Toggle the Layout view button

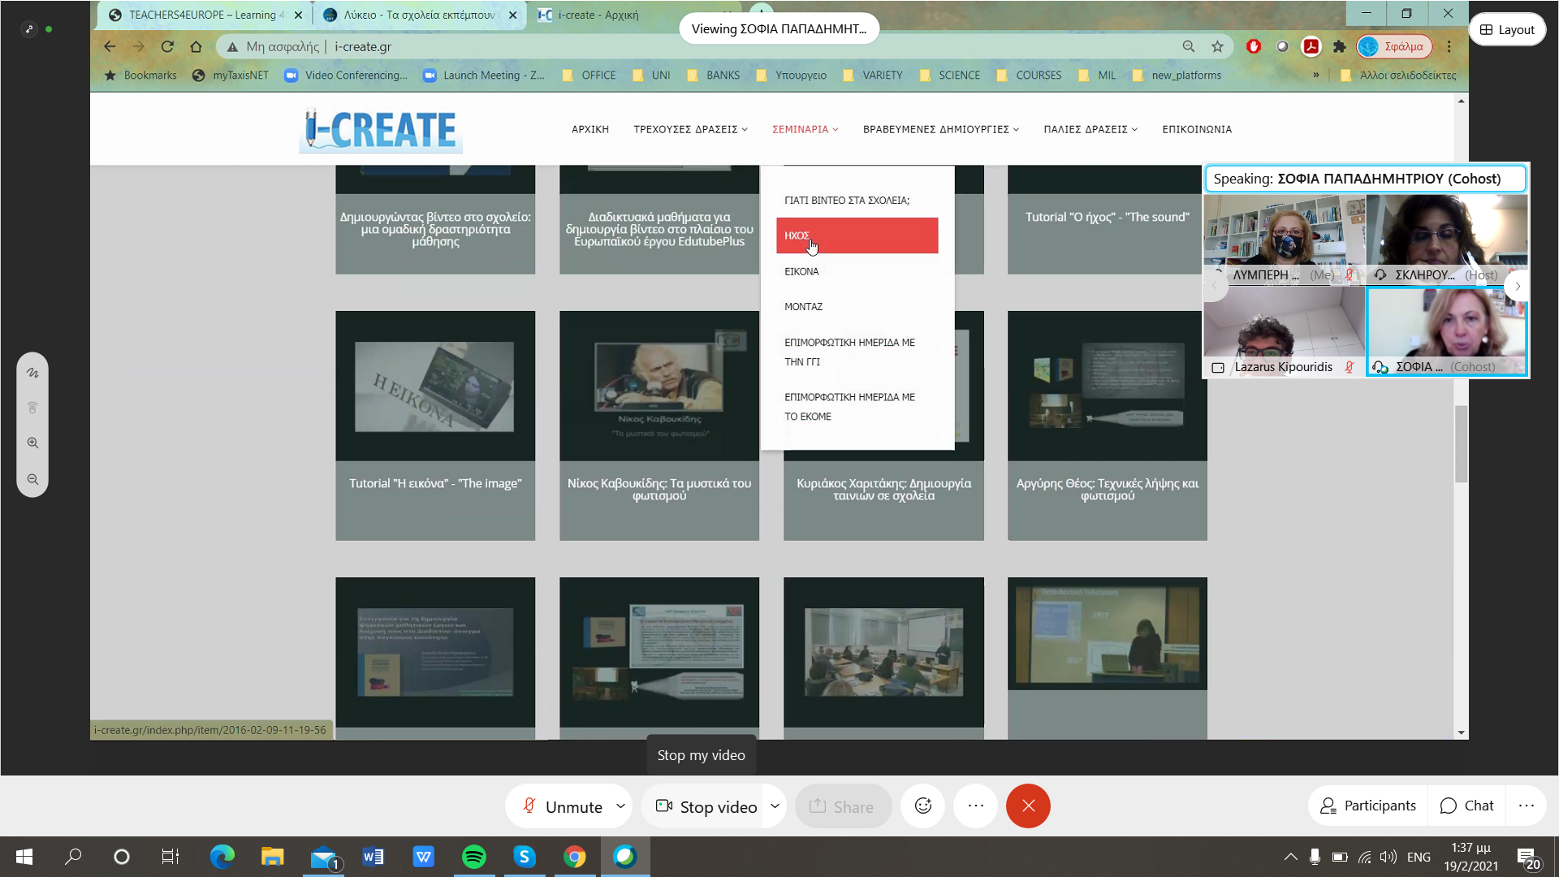coord(1507,30)
